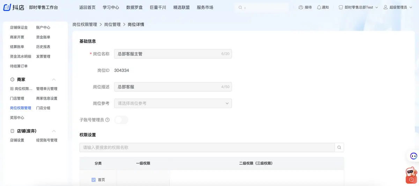Click the 岗位名称 input field
The image size is (419, 186).
coord(173,54)
